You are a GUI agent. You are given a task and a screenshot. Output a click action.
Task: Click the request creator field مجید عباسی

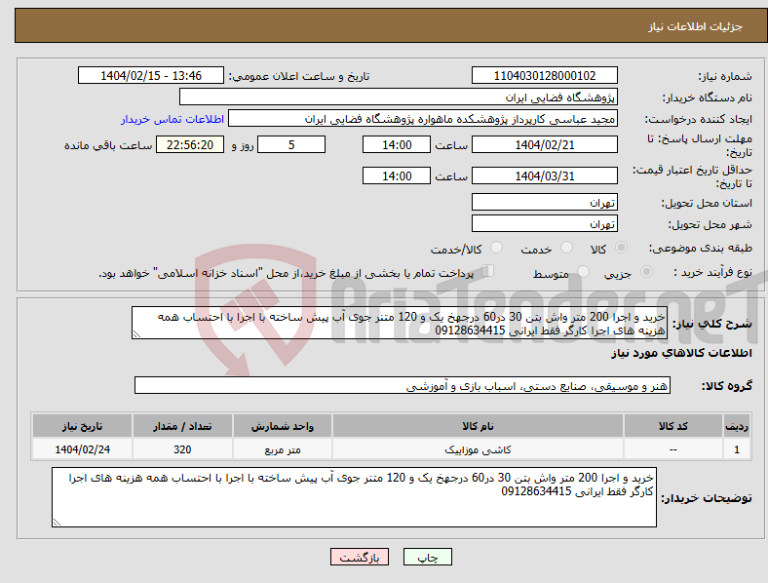[x=423, y=119]
